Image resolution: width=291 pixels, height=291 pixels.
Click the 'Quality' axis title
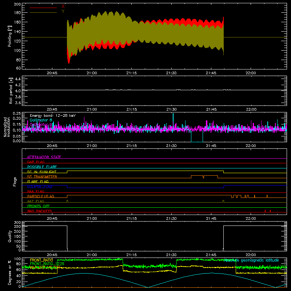10,236
